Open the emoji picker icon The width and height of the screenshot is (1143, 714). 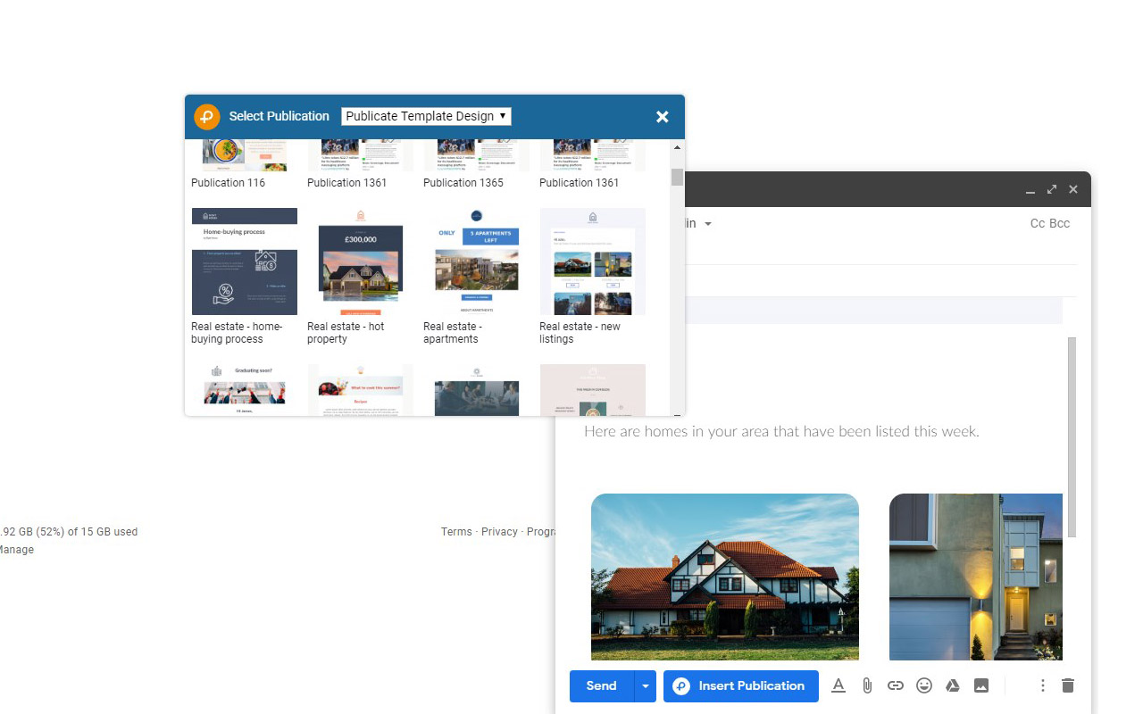point(924,685)
